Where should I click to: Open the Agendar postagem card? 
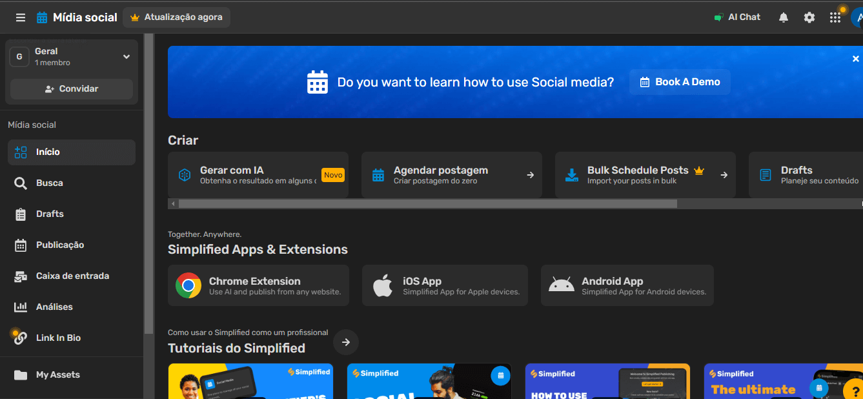pyautogui.click(x=452, y=175)
